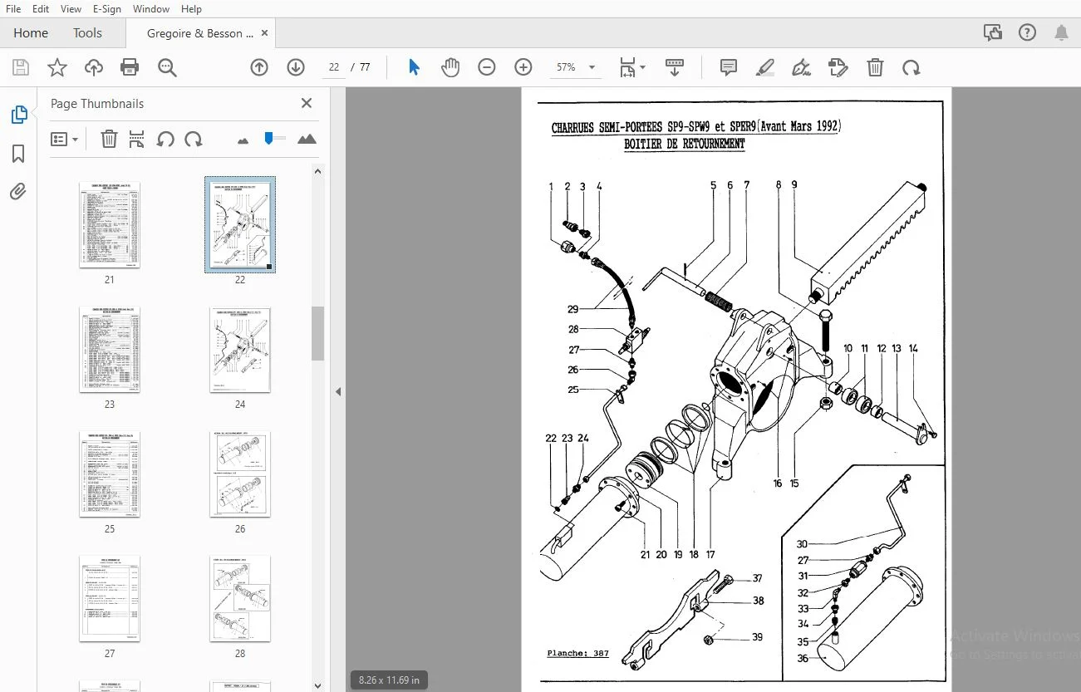Reduce thumbnail size with the small mountain icon

coord(243,140)
